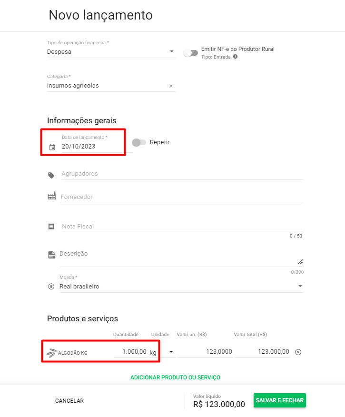
Task: Open the Tipo de operação financeira dropdown
Action: point(172,52)
